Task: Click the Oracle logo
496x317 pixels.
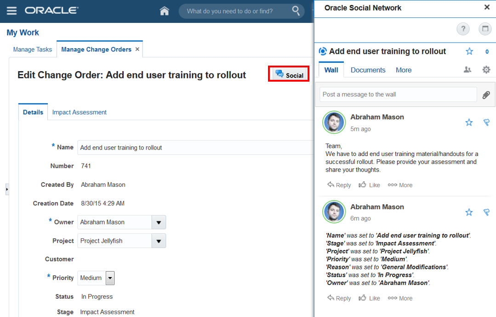Action: (x=51, y=11)
